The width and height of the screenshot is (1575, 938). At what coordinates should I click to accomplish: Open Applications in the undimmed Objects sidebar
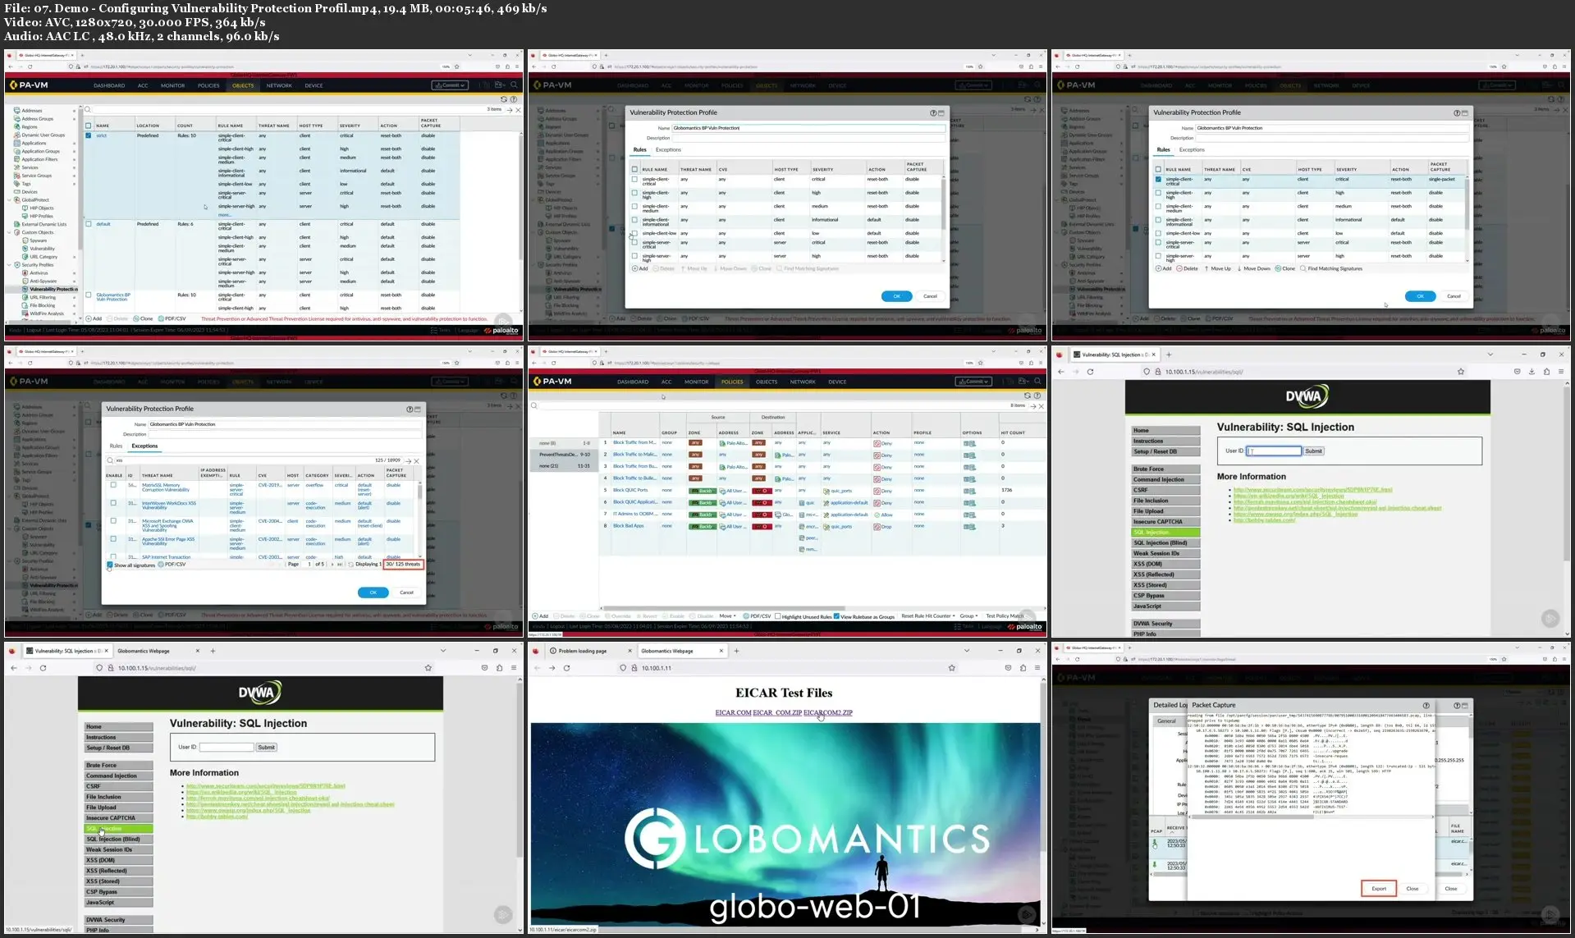(x=34, y=143)
